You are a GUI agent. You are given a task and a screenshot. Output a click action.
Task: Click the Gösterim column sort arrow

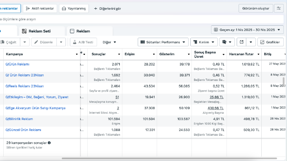tap(189, 54)
